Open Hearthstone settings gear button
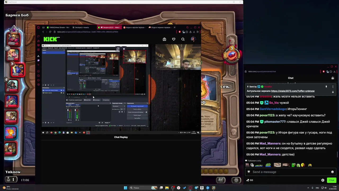This screenshot has width=339, height=191. pos(236,180)
